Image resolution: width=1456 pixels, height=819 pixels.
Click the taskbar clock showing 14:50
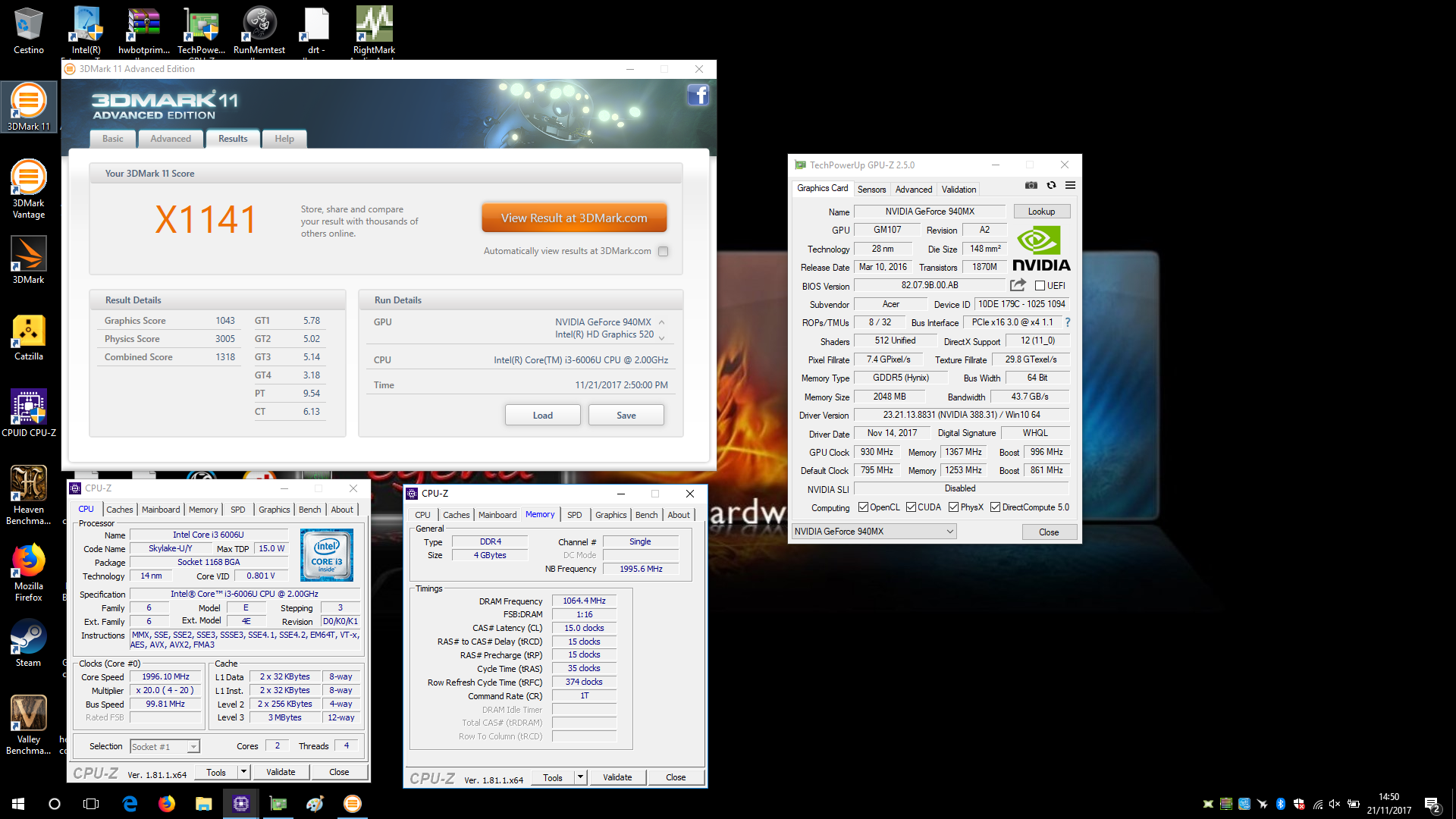pyautogui.click(x=1389, y=804)
